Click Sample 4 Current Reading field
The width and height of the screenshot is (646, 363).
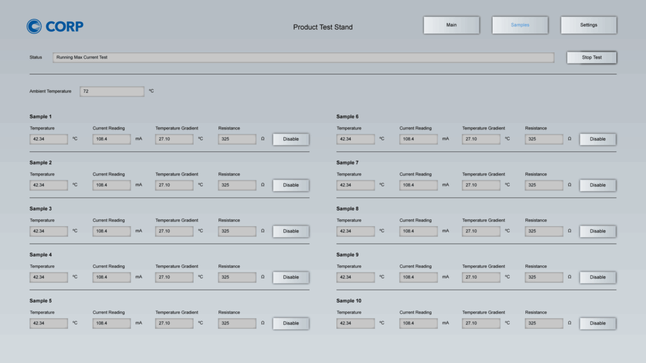coord(112,277)
